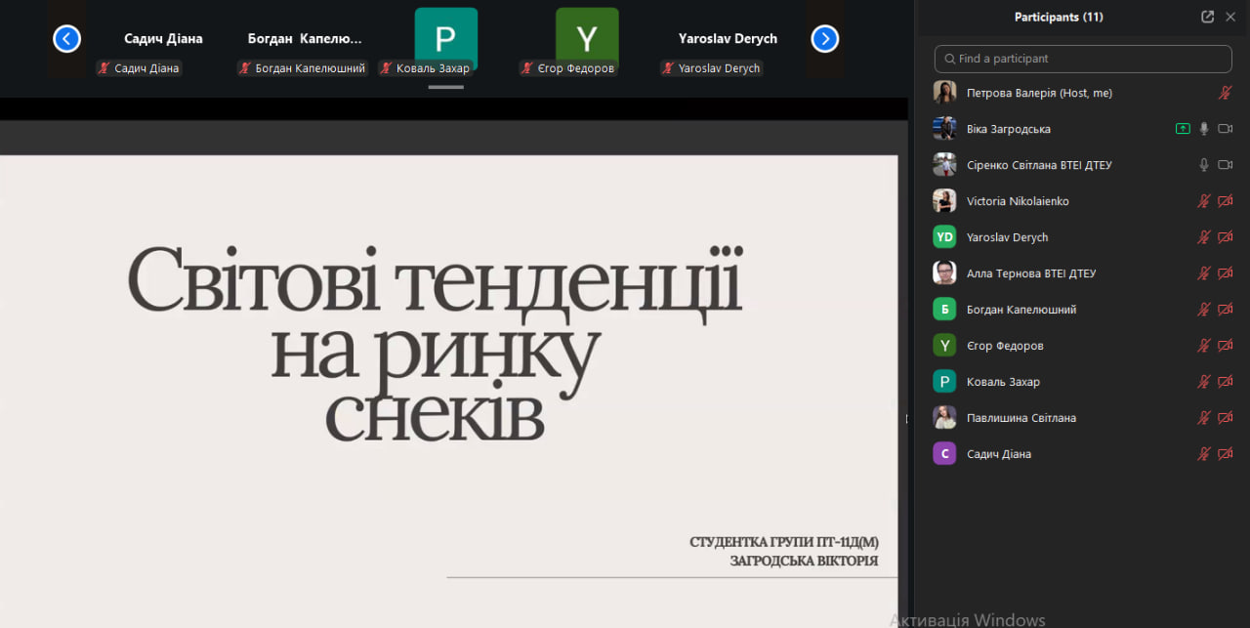Screen dimensions: 1250x628
Task: Select the Коваль Захар video tile thumbnail
Action: [445, 39]
